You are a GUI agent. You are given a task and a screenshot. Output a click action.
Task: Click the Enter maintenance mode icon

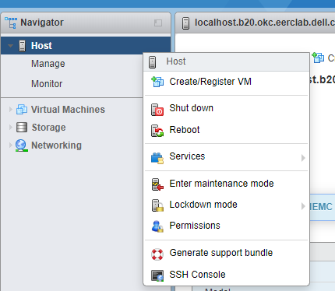tap(157, 184)
